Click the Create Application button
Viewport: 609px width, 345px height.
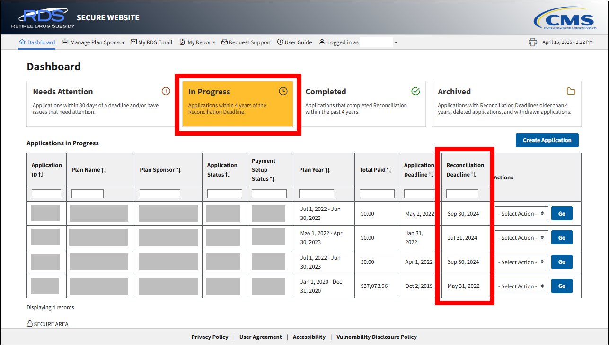click(x=547, y=140)
